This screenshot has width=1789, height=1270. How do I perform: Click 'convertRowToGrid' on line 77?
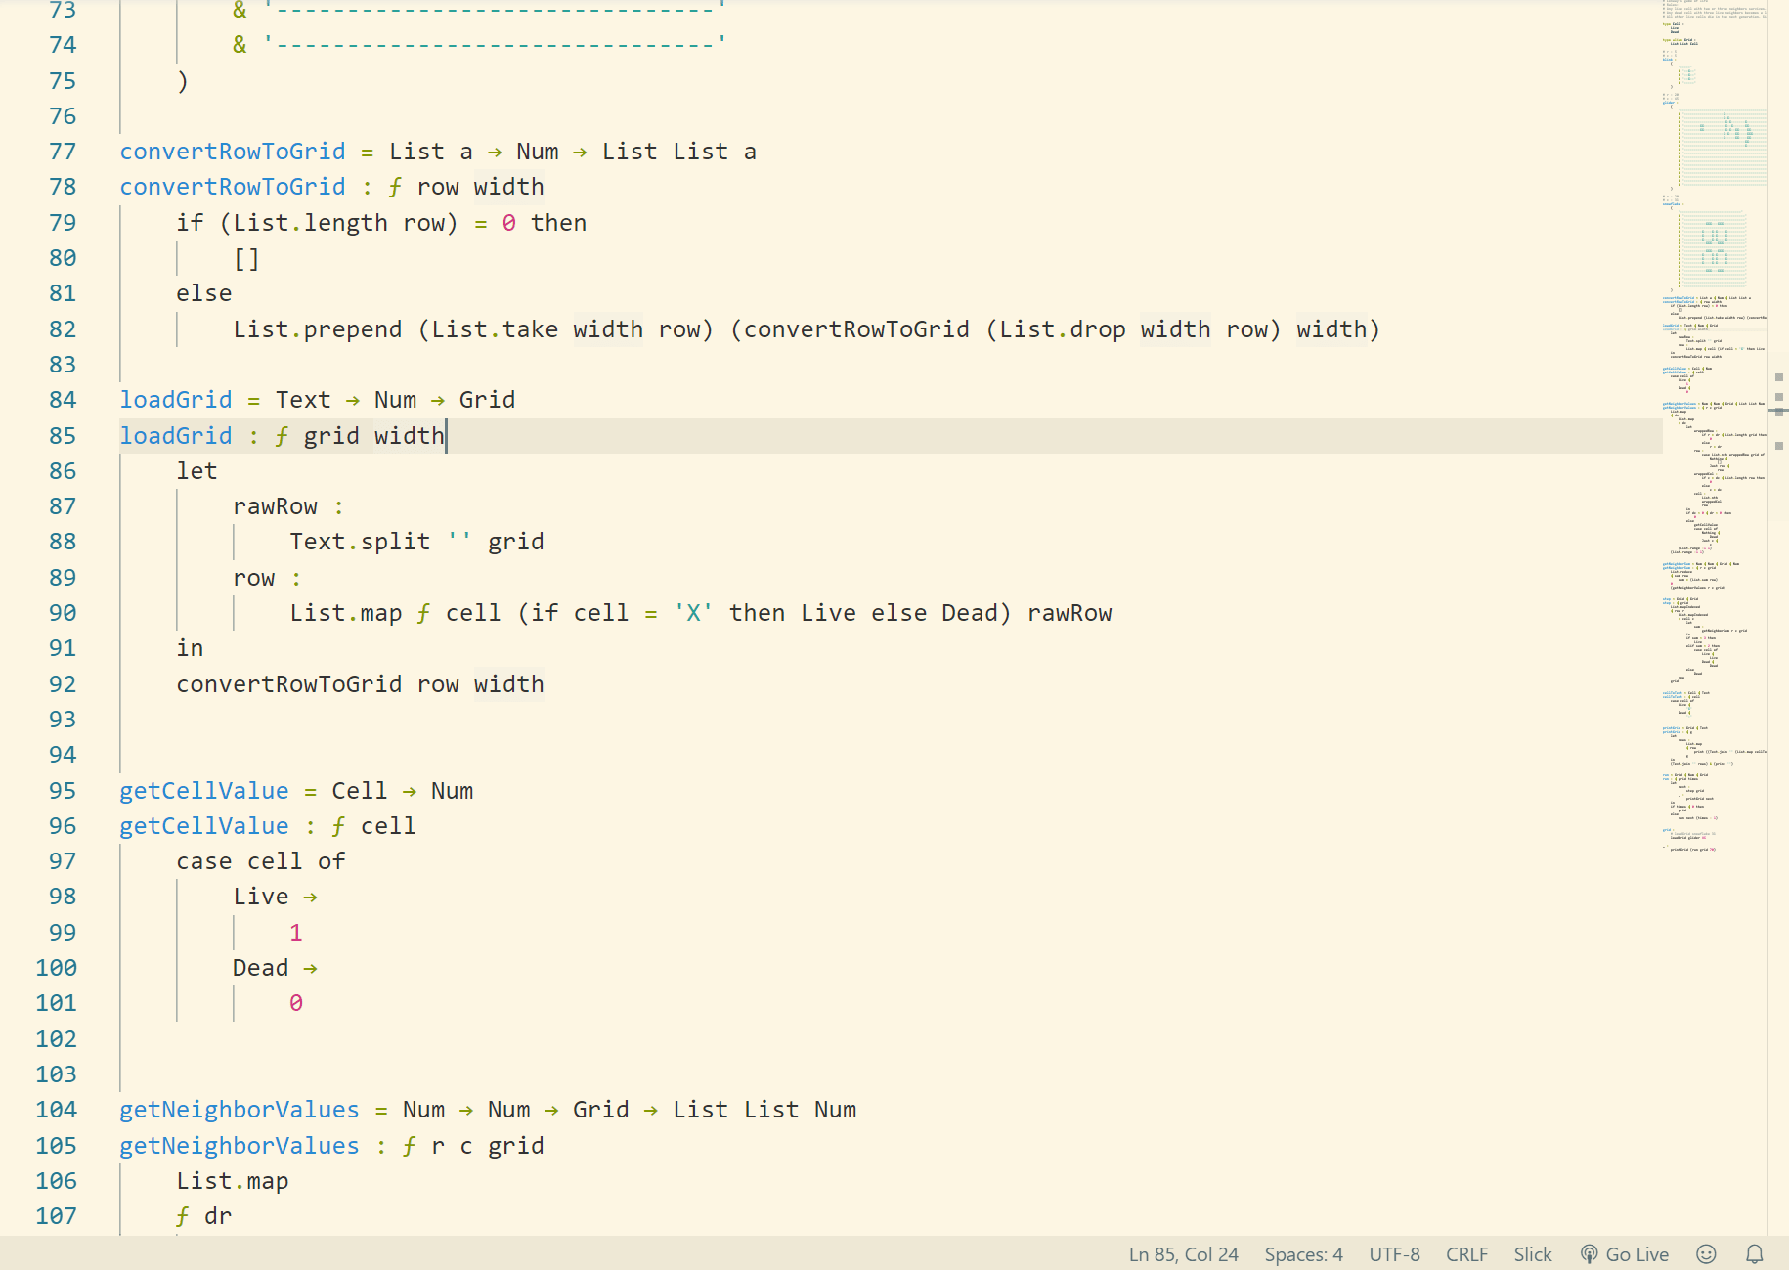point(233,152)
